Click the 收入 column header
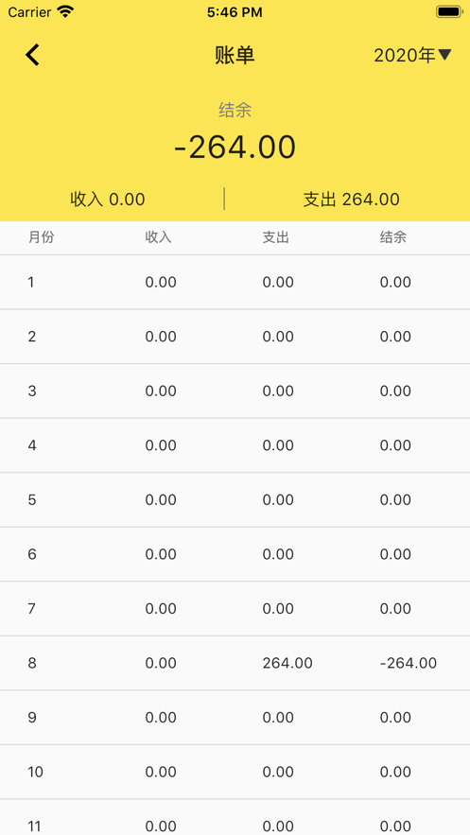The height and width of the screenshot is (835, 470). (159, 237)
